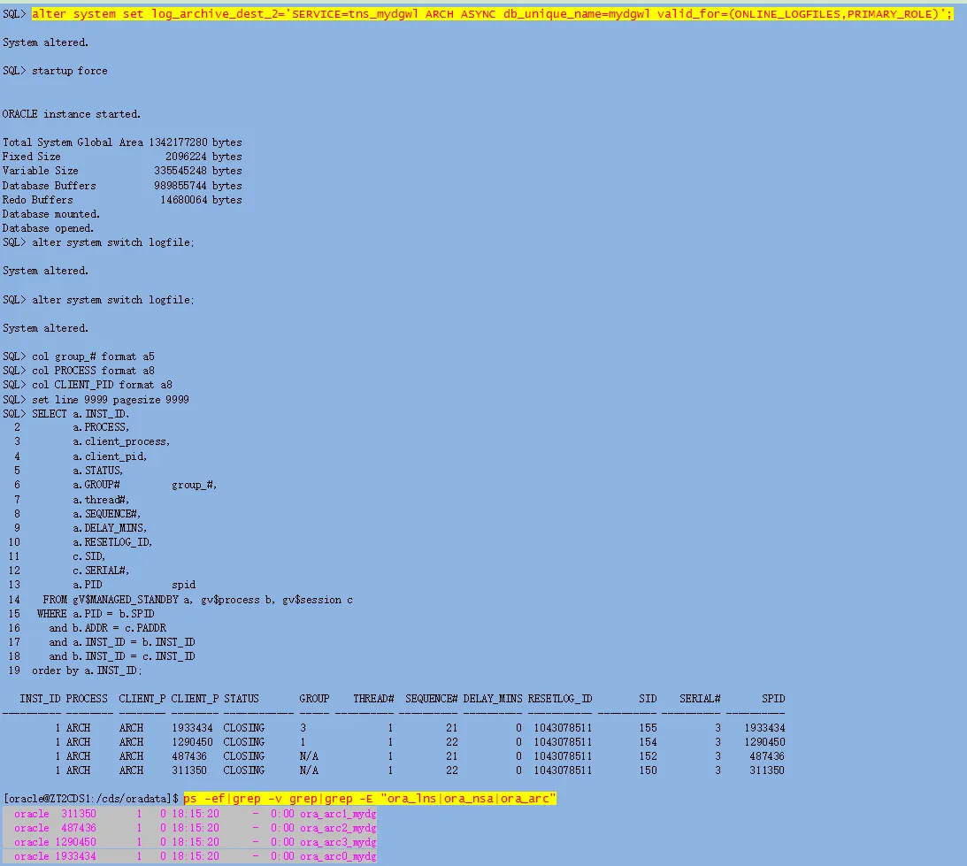
Task: Click 'col PROCESS format a8' command
Action: (x=93, y=371)
